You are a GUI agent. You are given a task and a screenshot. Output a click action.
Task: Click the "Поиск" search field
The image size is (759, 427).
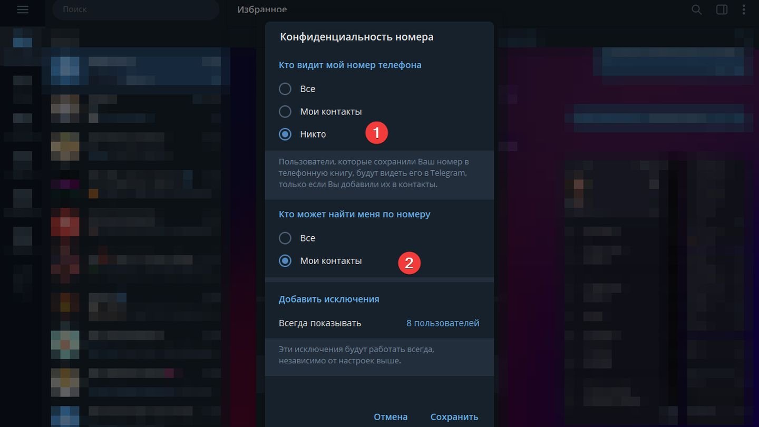[x=135, y=9]
